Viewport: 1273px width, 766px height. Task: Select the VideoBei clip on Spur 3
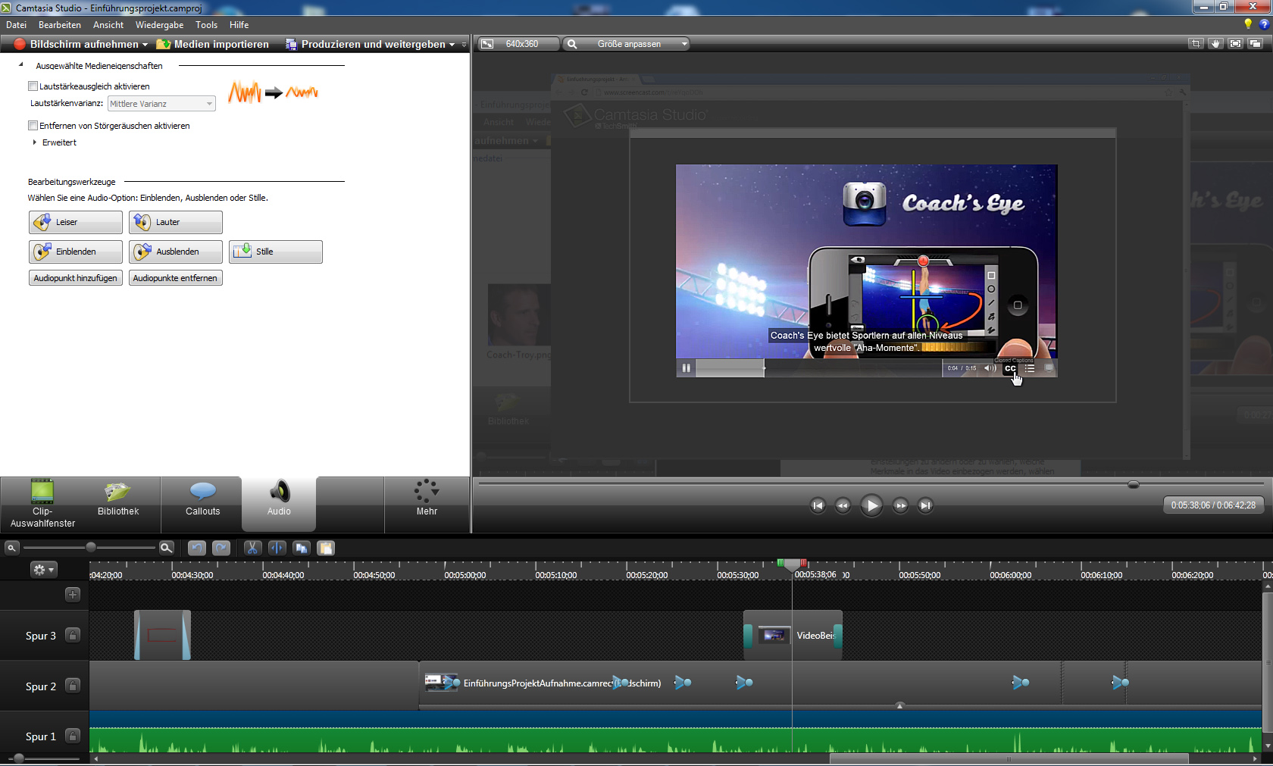(793, 635)
